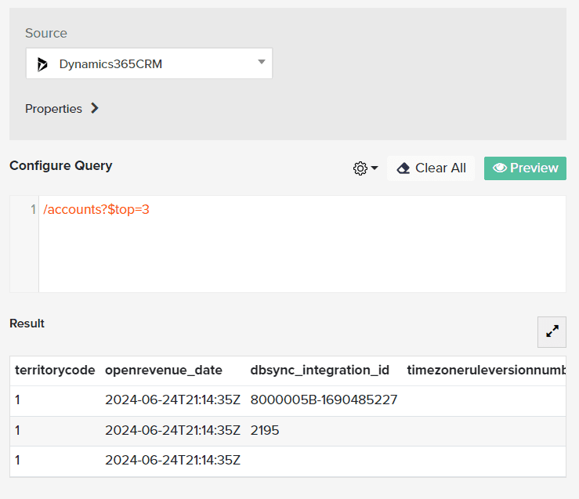The width and height of the screenshot is (579, 499).
Task: Open the Source dropdown arrow
Action: pos(262,63)
